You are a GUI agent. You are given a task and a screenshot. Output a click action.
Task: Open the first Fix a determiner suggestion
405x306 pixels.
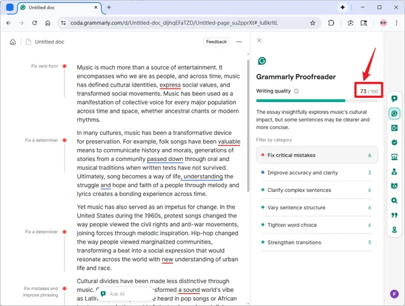[x=42, y=140]
